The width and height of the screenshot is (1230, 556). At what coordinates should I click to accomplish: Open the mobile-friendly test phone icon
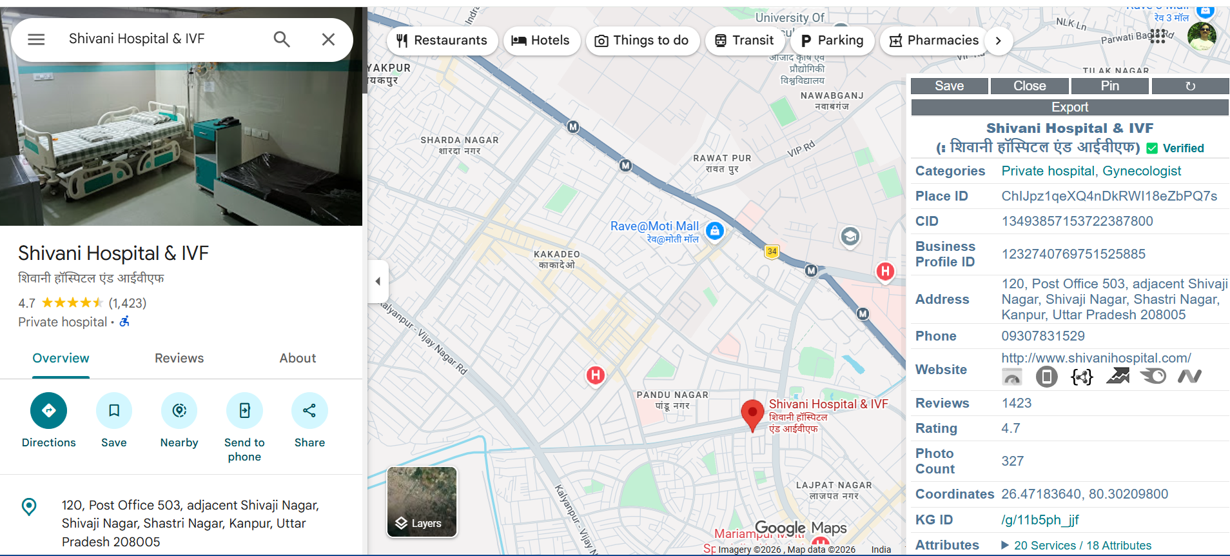pyautogui.click(x=1046, y=377)
